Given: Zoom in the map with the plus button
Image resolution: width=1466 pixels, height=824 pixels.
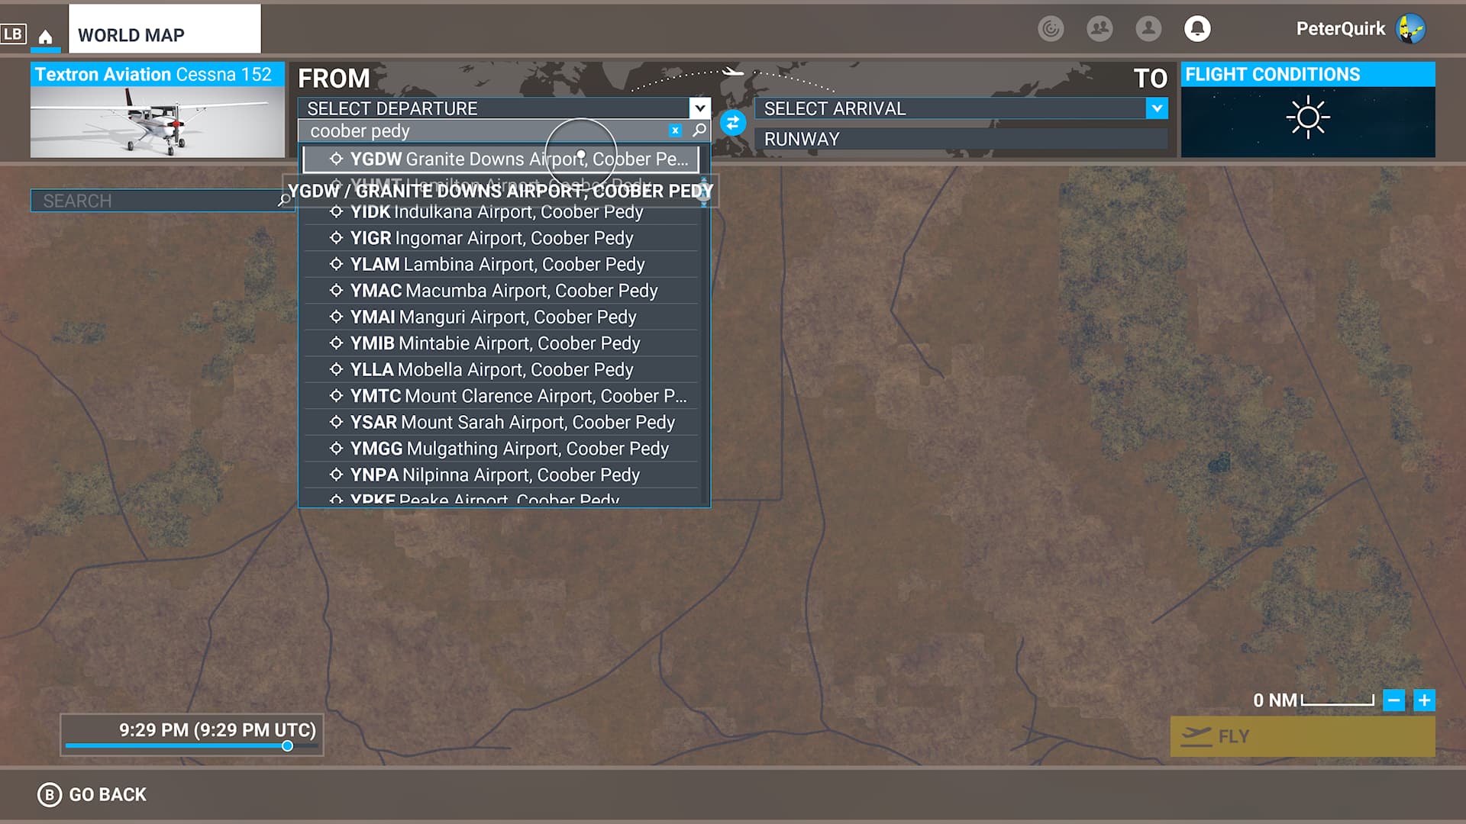Looking at the screenshot, I should [x=1424, y=700].
